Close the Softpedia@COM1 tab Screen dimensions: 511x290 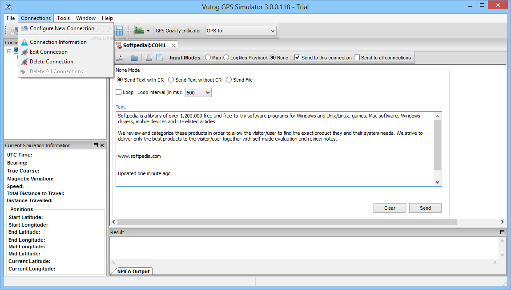(174, 46)
